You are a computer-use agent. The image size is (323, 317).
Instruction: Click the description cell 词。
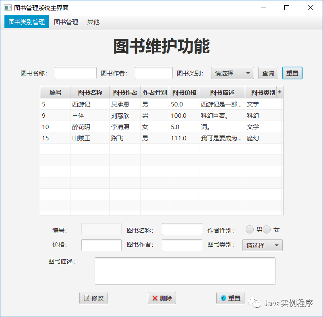click(222, 127)
